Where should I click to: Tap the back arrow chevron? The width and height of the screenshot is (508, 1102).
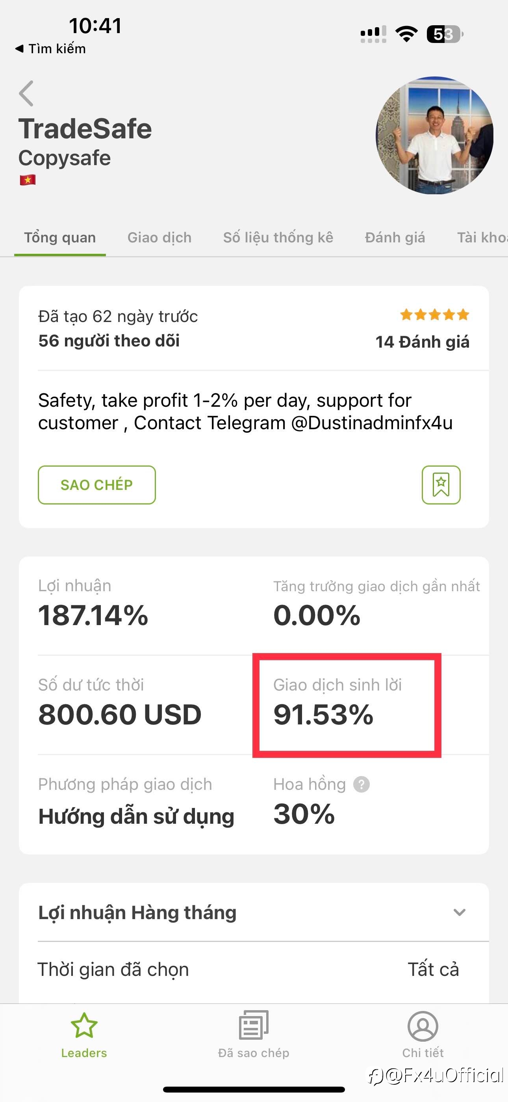[x=26, y=93]
